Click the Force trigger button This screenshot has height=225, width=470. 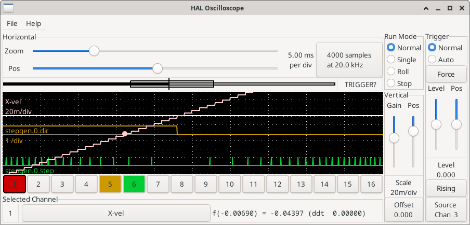(446, 74)
